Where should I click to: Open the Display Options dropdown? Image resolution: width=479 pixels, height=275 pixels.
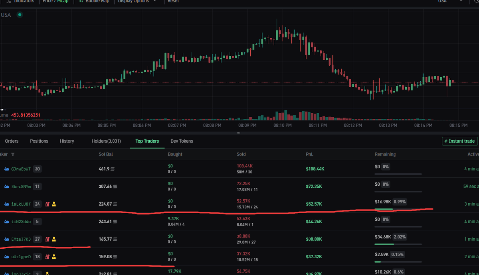(x=136, y=2)
